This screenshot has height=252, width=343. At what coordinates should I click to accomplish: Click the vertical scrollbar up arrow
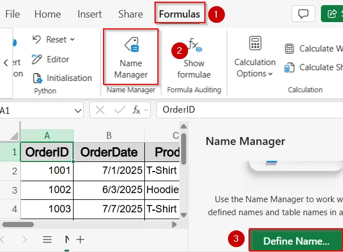coord(184,126)
